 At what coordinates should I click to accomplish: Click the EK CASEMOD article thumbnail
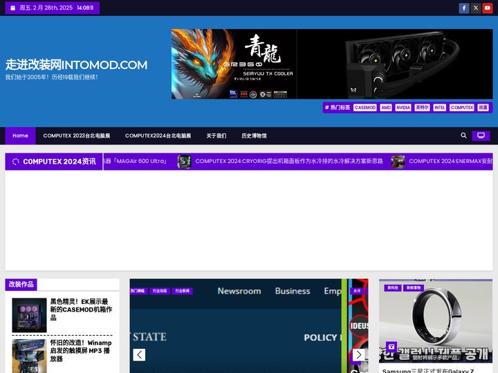29,315
